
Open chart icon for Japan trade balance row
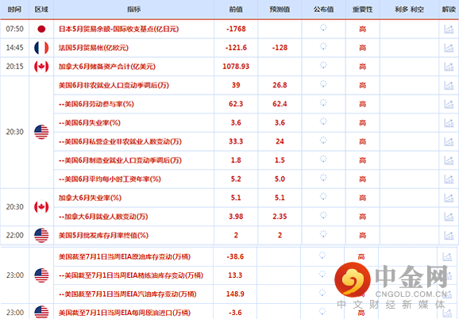449,29
